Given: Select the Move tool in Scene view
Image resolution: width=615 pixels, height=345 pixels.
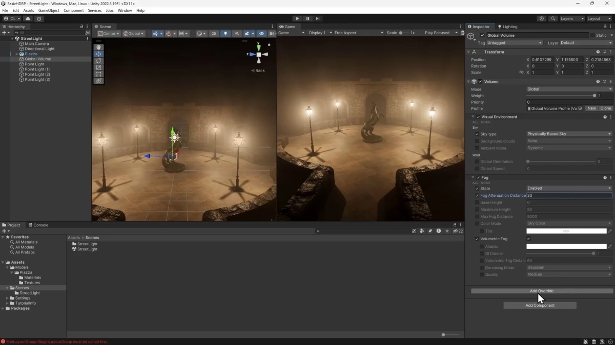Looking at the screenshot, I should tap(99, 54).
